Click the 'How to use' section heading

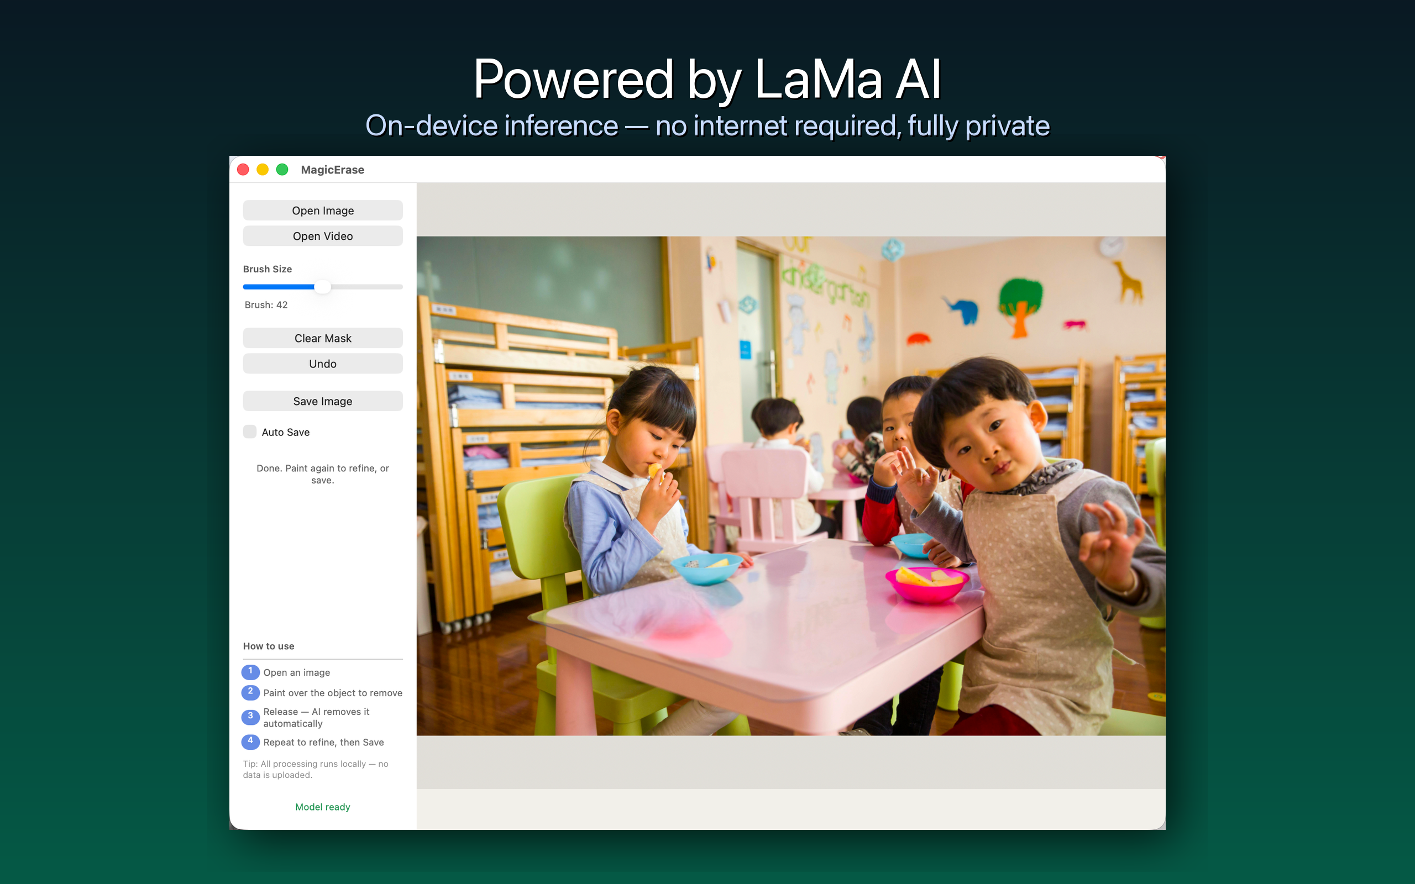pyautogui.click(x=269, y=646)
